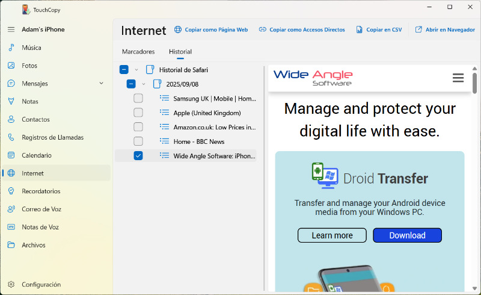
Task: Click the Calendario calendar icon
Action: (x=11, y=155)
